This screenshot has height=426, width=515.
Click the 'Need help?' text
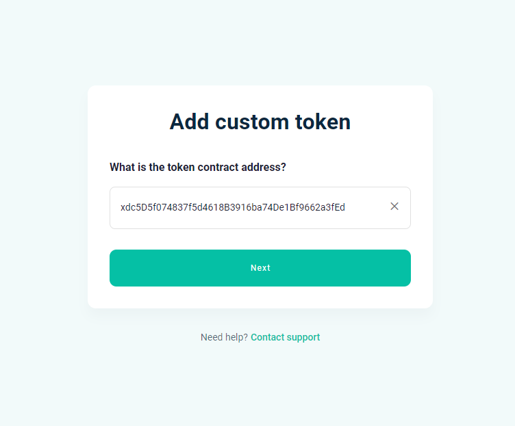224,337
